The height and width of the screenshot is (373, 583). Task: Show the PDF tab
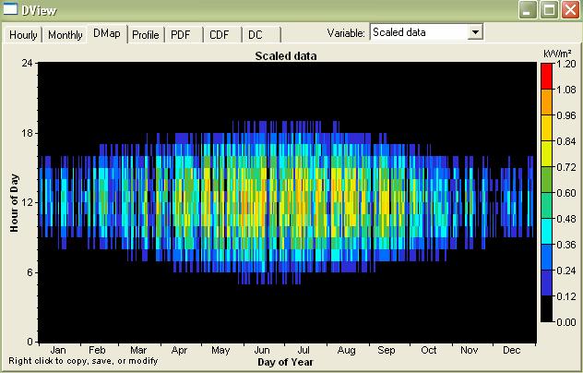(180, 35)
